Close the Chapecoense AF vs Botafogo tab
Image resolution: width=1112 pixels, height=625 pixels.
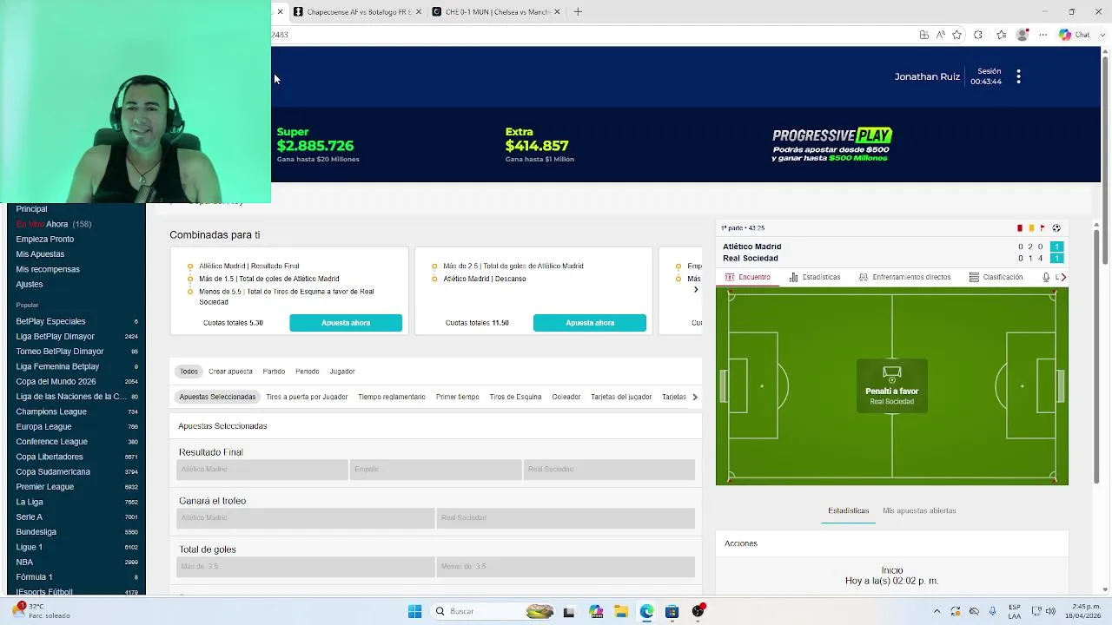coord(419,11)
